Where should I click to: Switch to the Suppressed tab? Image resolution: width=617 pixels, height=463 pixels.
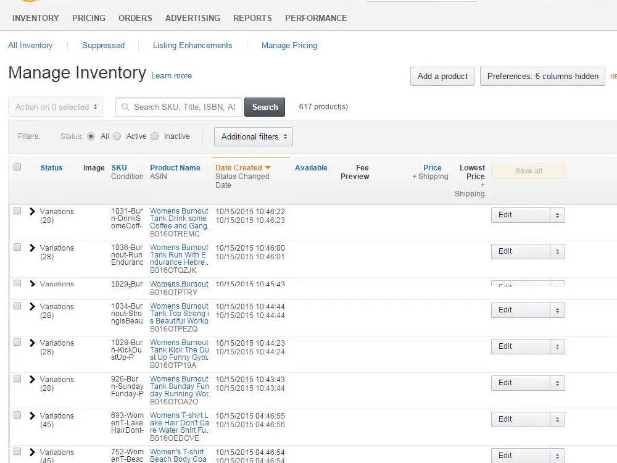coord(103,45)
